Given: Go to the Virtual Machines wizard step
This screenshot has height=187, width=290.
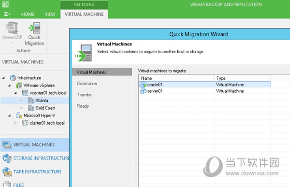Looking at the screenshot, I should (x=102, y=72).
